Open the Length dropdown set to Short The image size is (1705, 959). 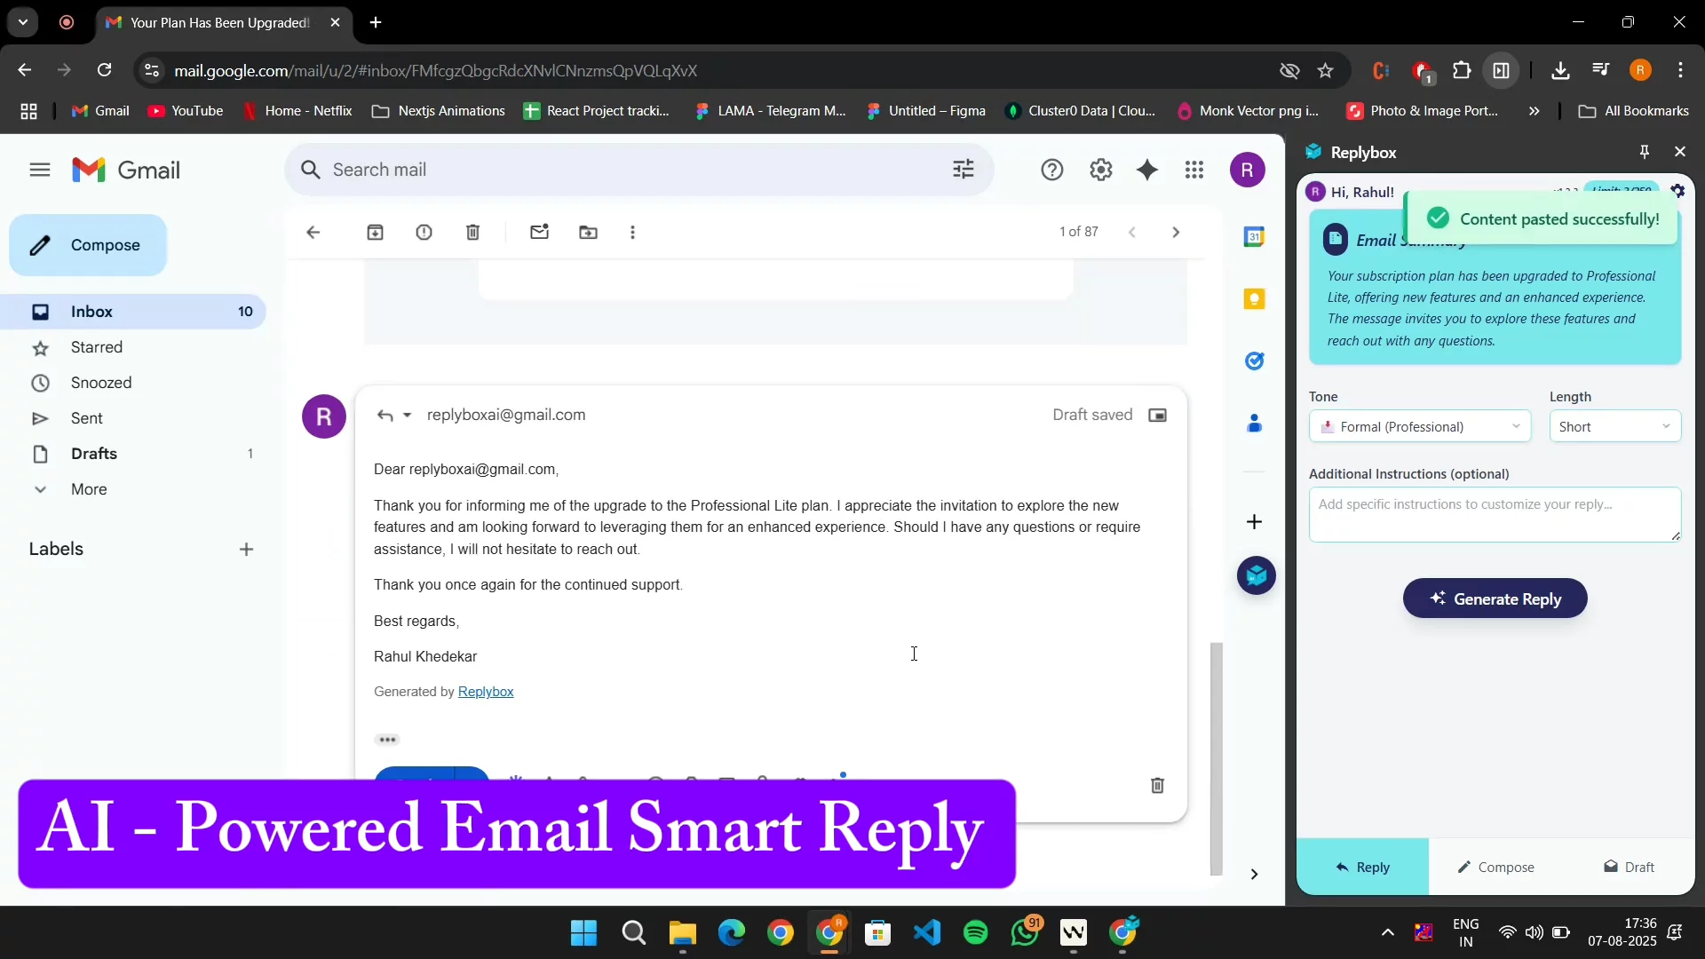click(1614, 426)
